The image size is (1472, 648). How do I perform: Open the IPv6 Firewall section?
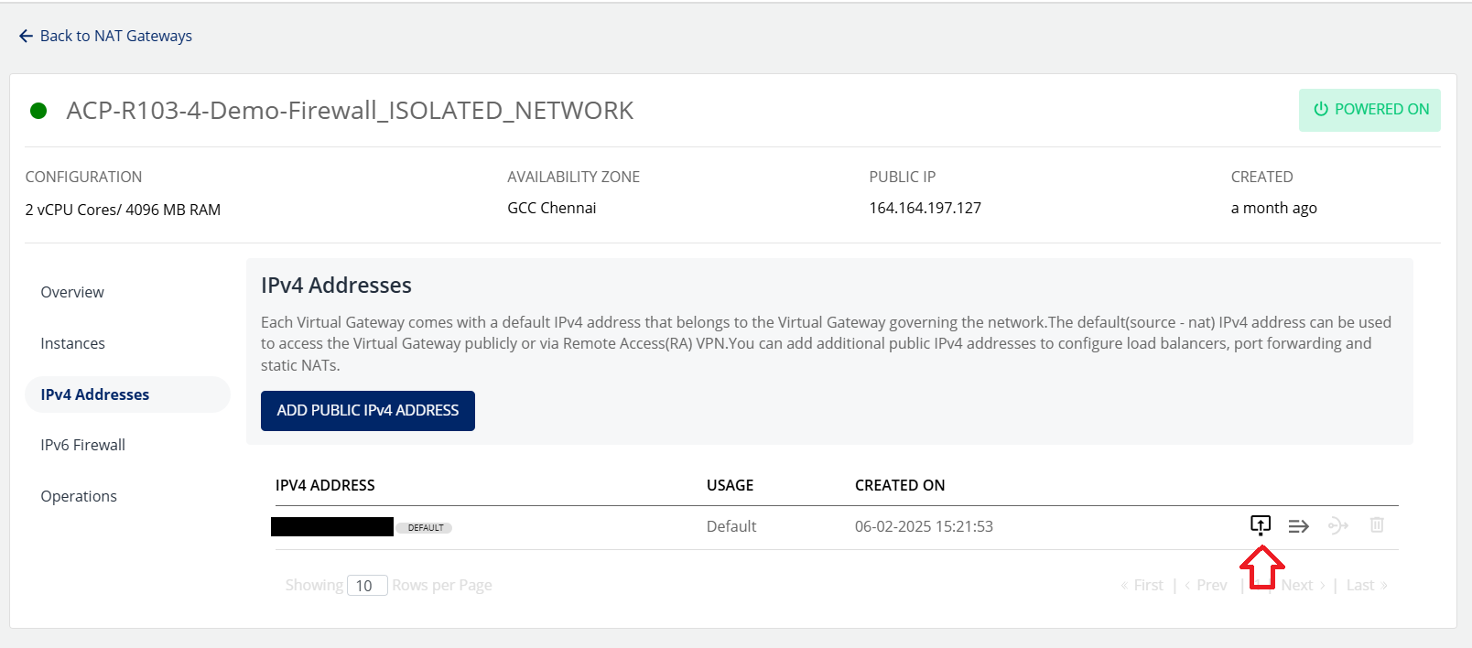[x=82, y=445]
